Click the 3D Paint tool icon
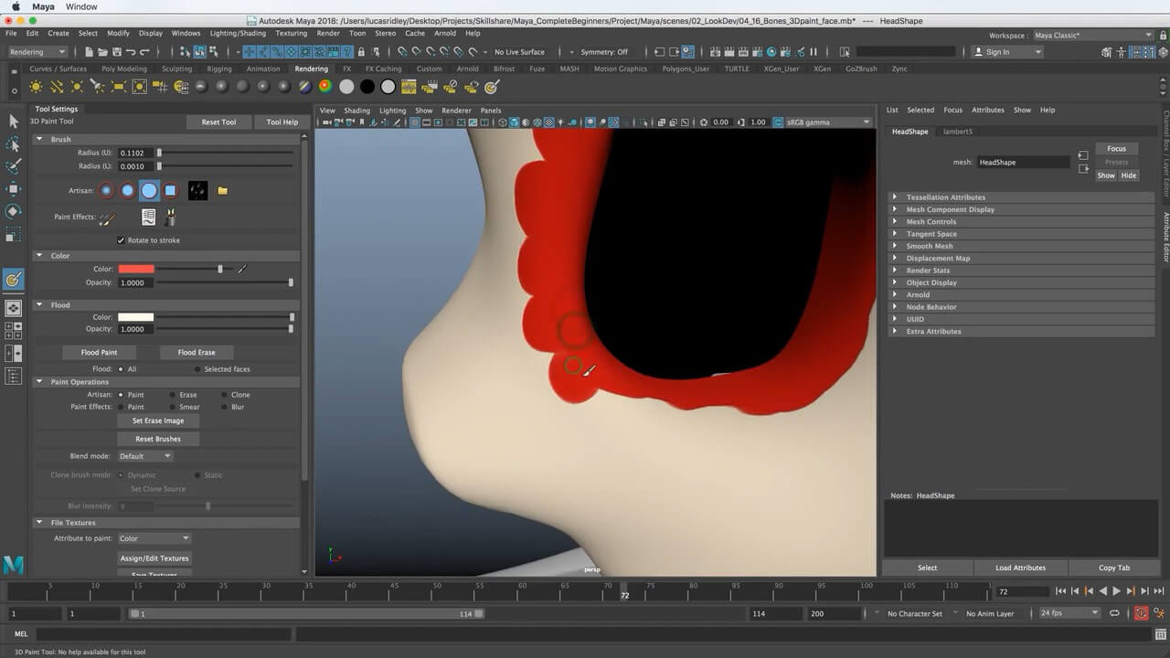 point(13,280)
